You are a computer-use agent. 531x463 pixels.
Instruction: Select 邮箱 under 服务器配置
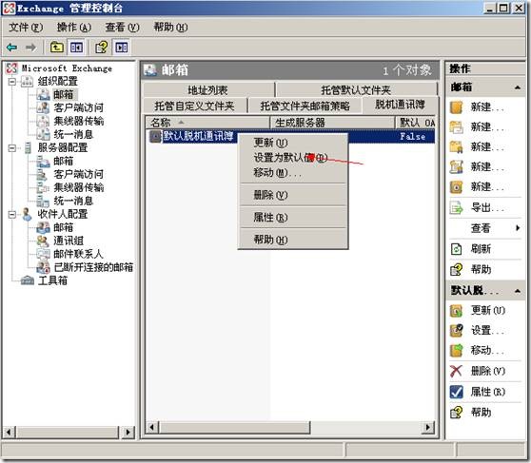pos(64,161)
